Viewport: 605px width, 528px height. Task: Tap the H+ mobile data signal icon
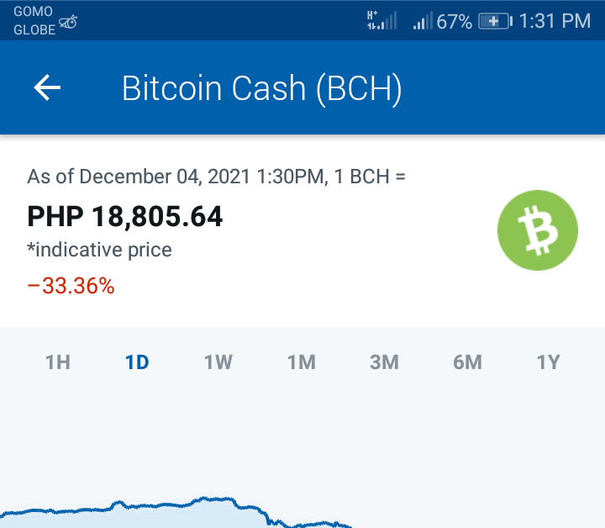pyautogui.click(x=381, y=20)
